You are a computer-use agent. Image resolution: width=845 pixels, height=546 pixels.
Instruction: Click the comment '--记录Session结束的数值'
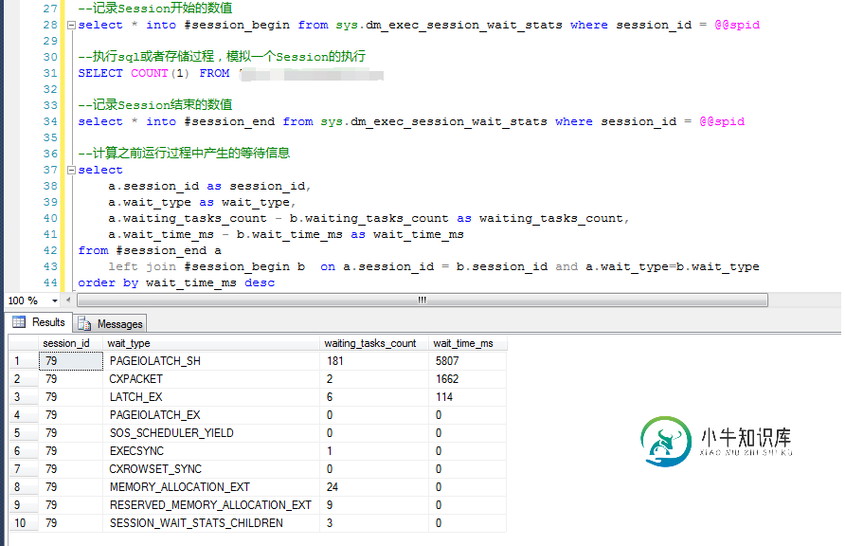pyautogui.click(x=155, y=105)
